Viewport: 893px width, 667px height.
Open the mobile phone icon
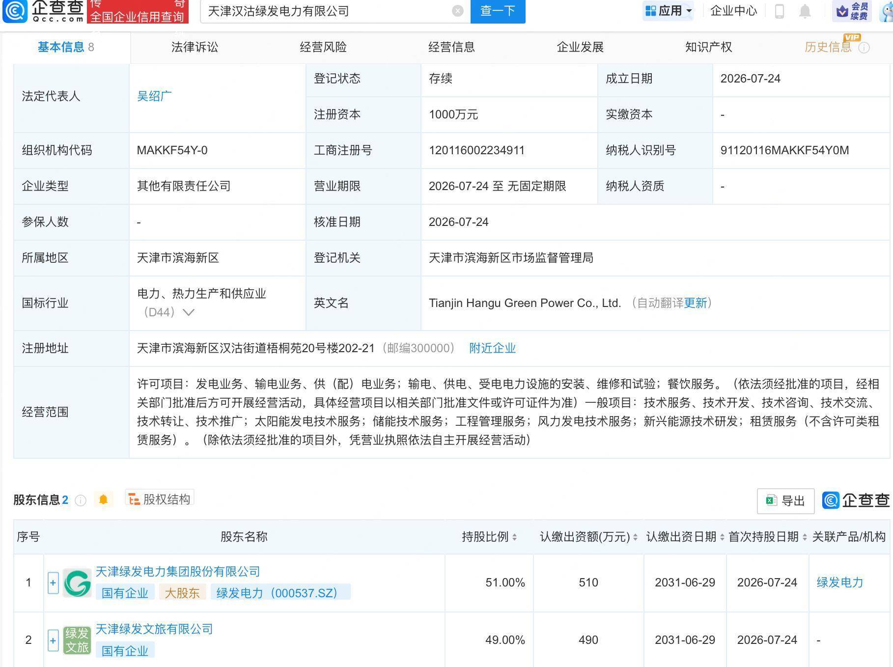click(779, 11)
